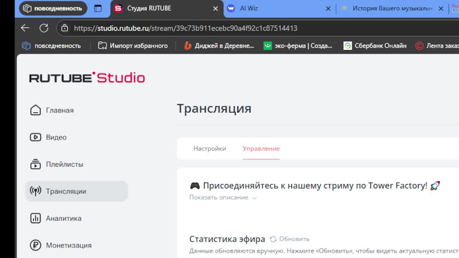Select the Управление tab
This screenshot has height=258, width=459.
[x=261, y=148]
